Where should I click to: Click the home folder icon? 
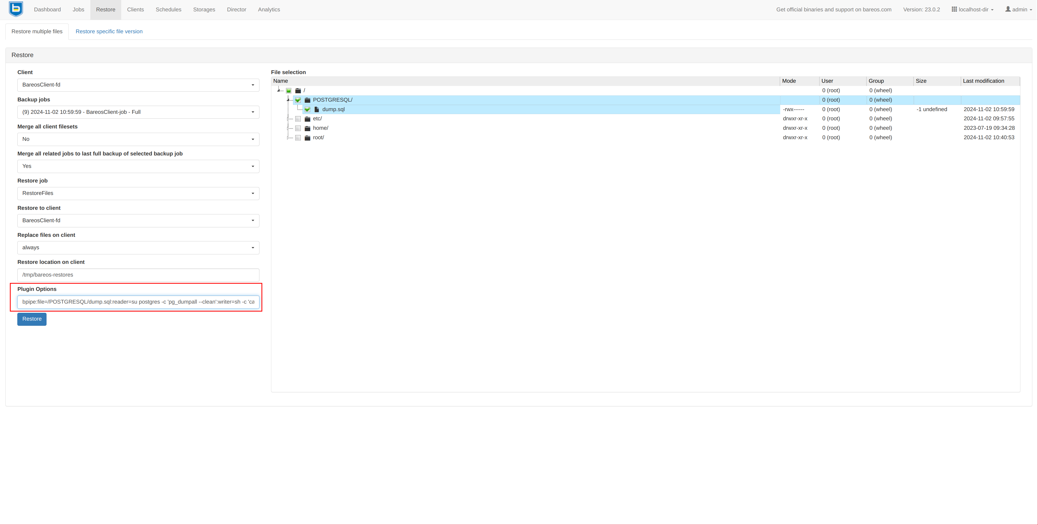pyautogui.click(x=308, y=128)
